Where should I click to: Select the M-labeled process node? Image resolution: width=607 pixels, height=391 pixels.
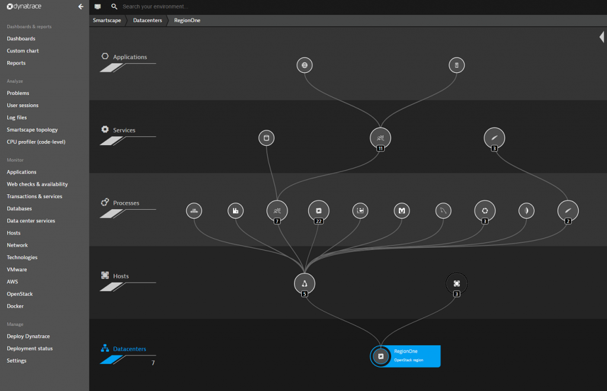(402, 211)
